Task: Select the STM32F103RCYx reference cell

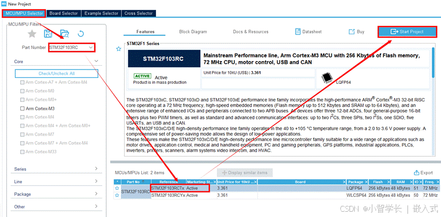Action: tap(168, 195)
